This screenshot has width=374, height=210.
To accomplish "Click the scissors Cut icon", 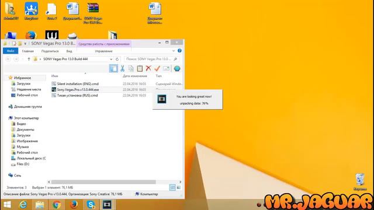I will (122, 69).
